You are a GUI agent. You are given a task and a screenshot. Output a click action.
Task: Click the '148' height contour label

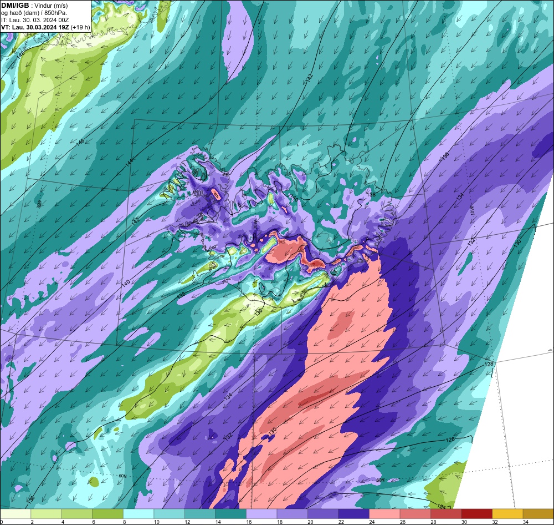coord(20,54)
